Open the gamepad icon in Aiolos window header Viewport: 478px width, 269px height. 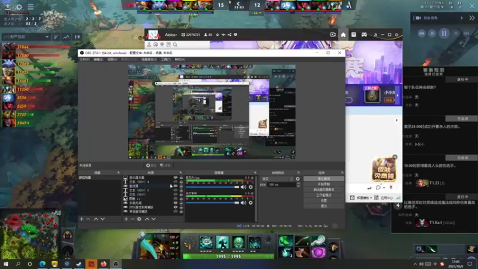click(364, 35)
